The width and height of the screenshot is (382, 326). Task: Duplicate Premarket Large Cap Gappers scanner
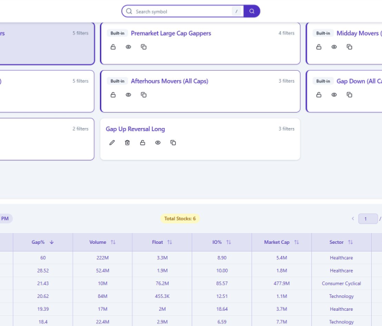pyautogui.click(x=144, y=47)
